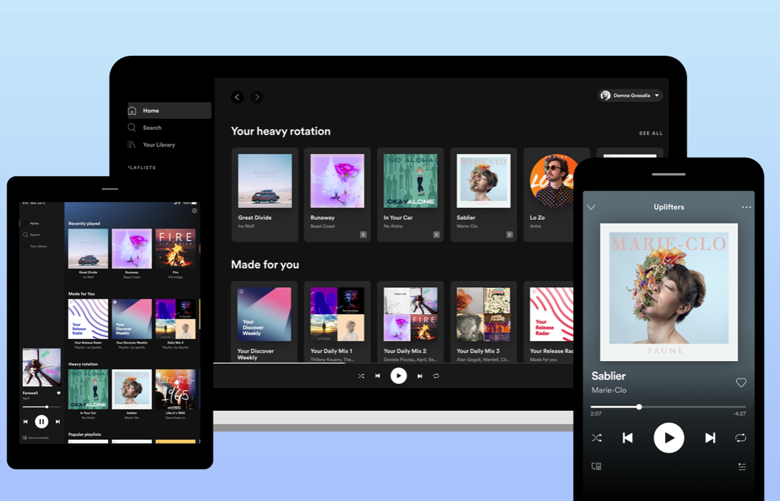Tap the large play button on phone

click(668, 438)
